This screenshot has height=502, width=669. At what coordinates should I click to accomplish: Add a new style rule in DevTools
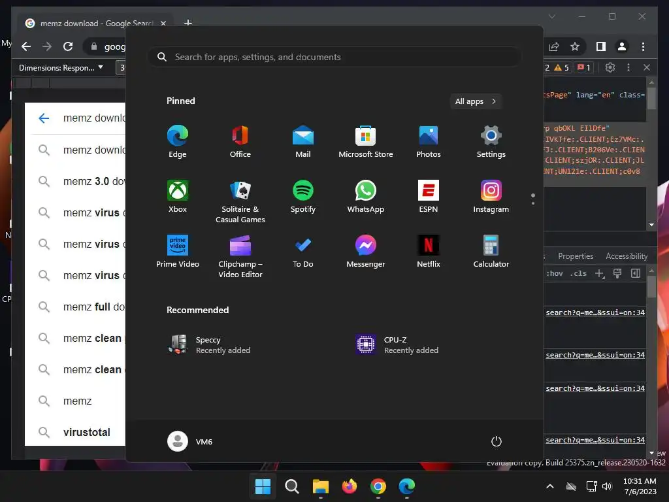pyautogui.click(x=600, y=274)
